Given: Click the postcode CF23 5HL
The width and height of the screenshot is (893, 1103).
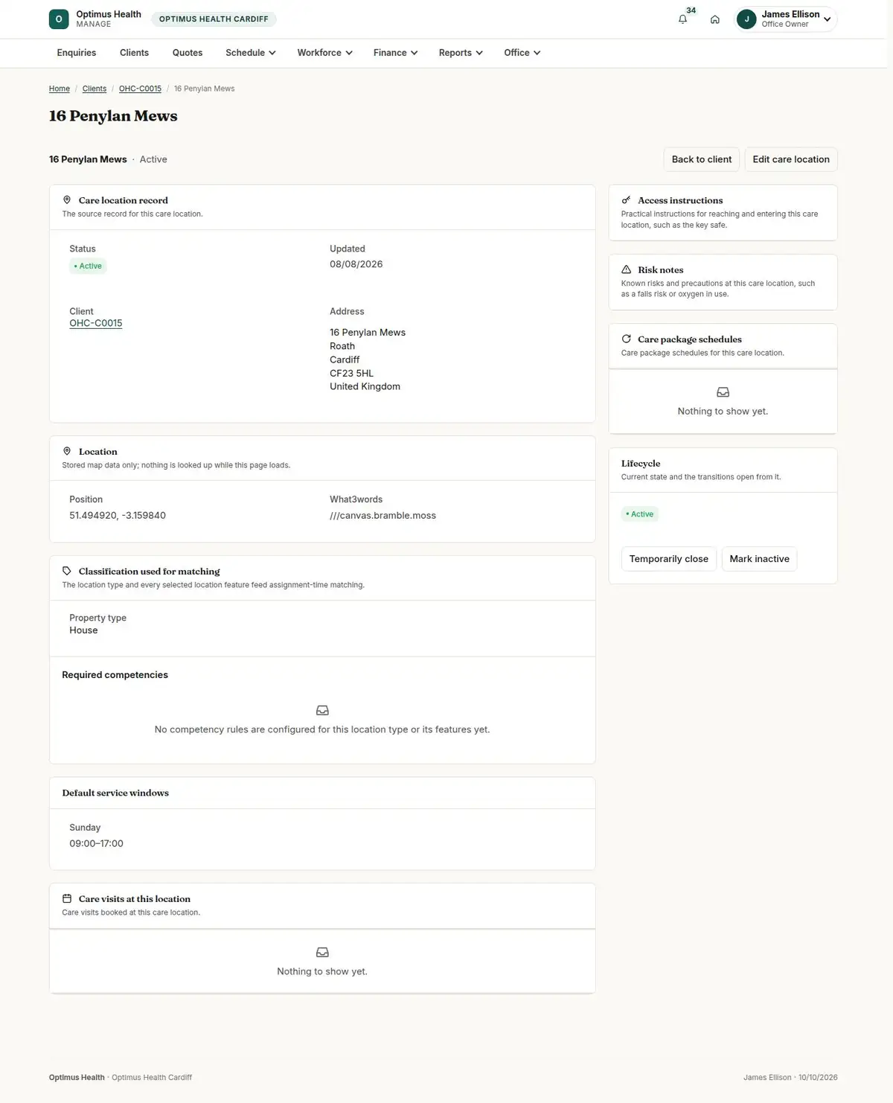Looking at the screenshot, I should [352, 374].
